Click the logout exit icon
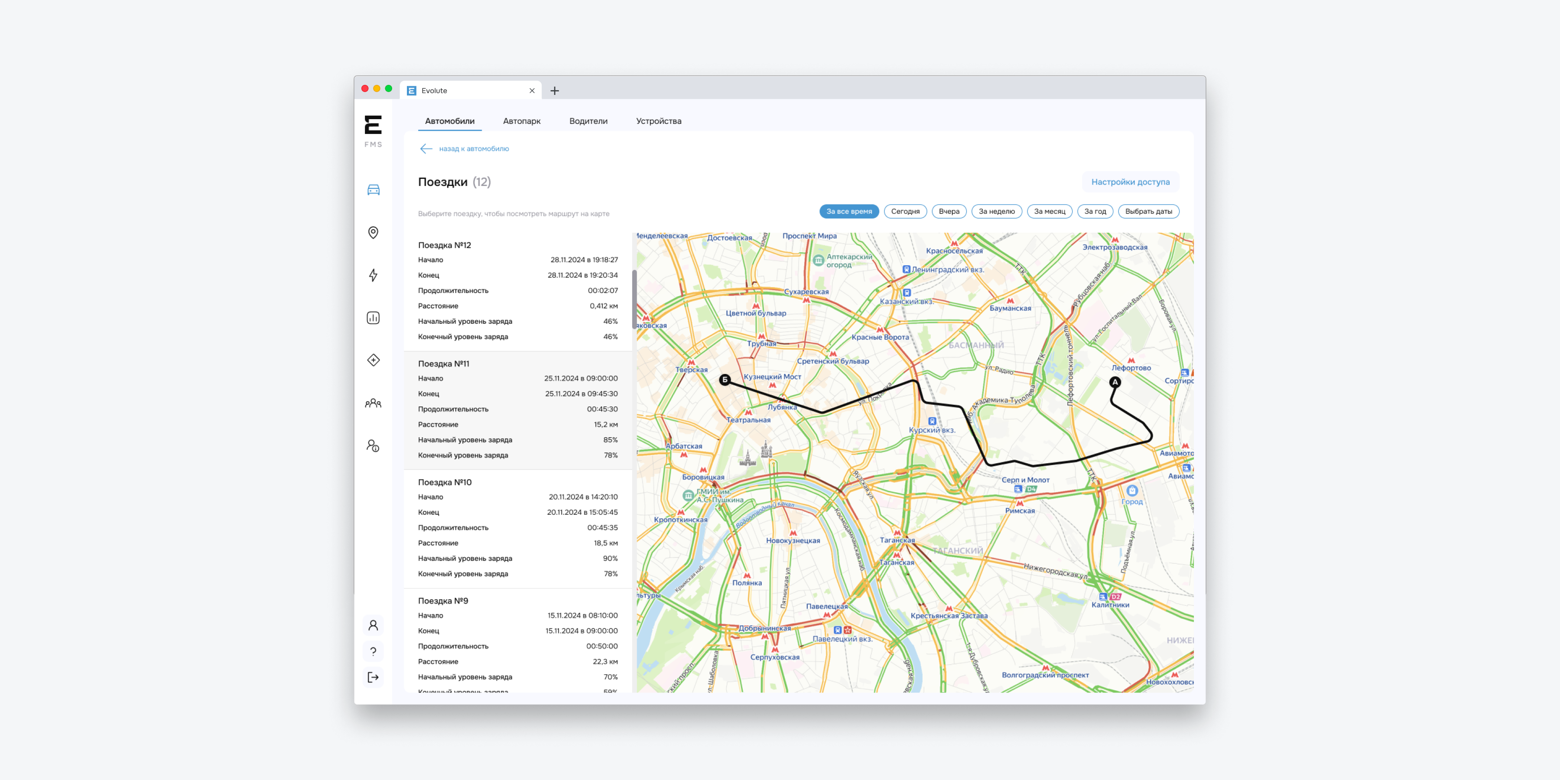 [373, 677]
